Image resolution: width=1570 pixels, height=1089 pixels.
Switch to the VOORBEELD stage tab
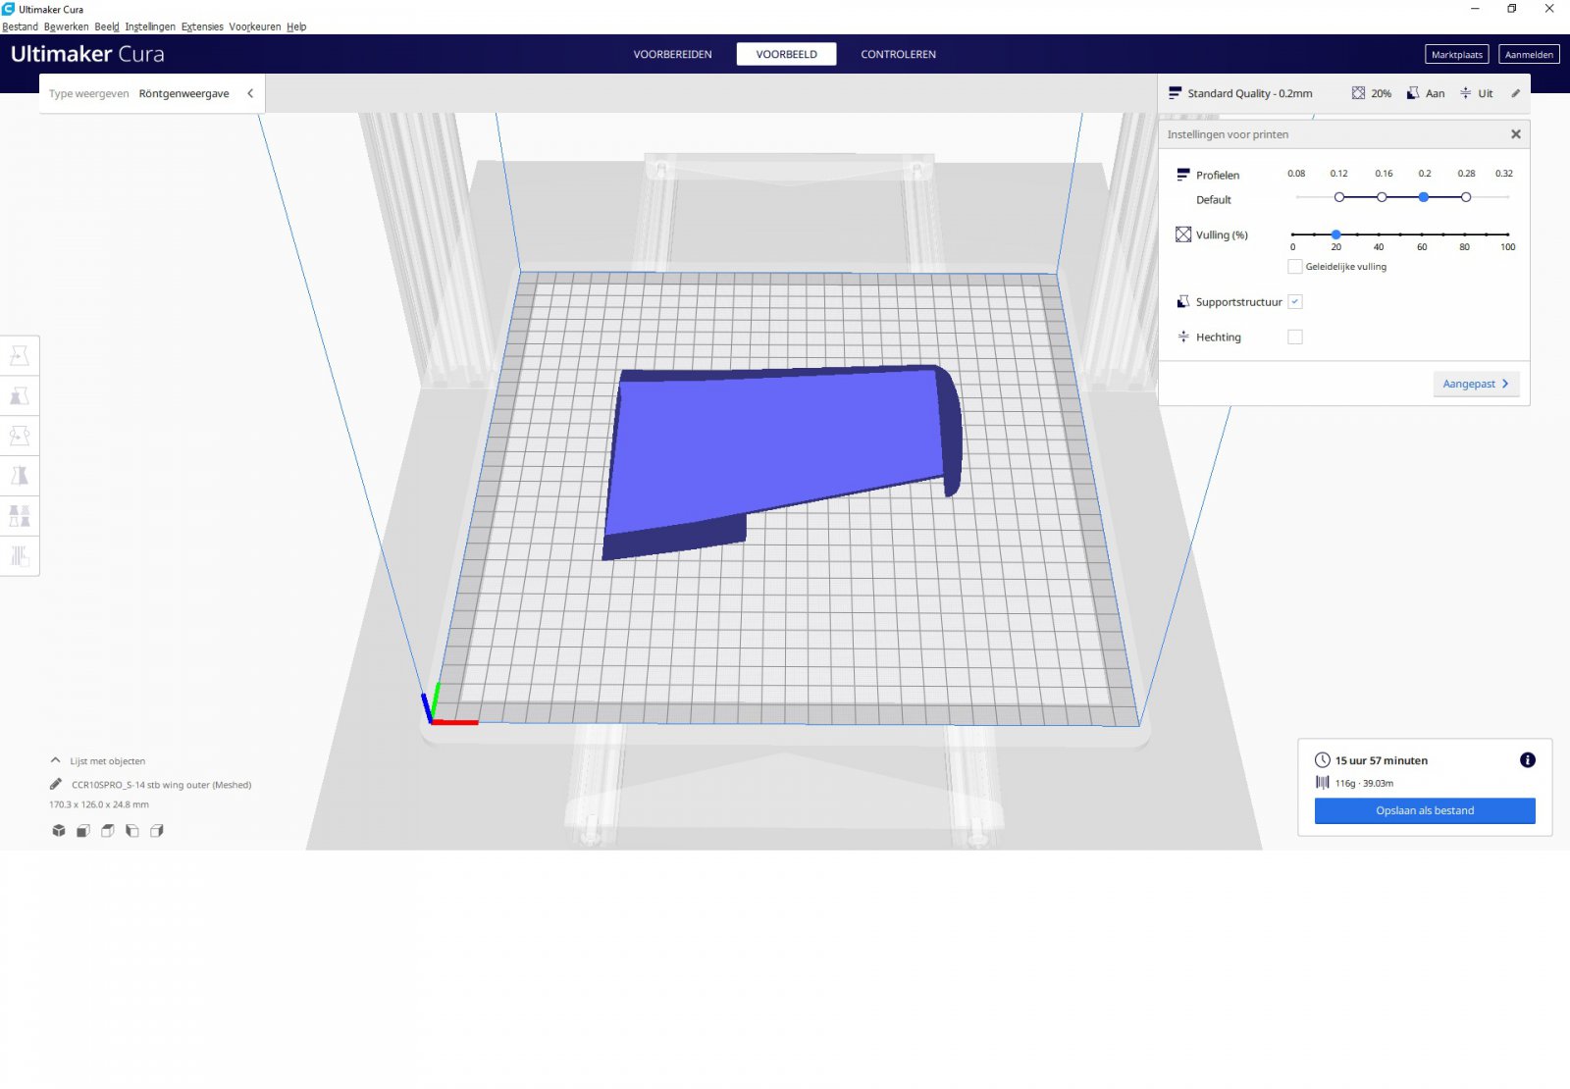(x=786, y=54)
